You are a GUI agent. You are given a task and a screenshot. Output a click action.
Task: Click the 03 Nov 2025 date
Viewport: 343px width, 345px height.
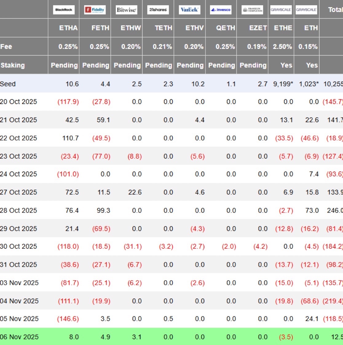click(x=19, y=283)
